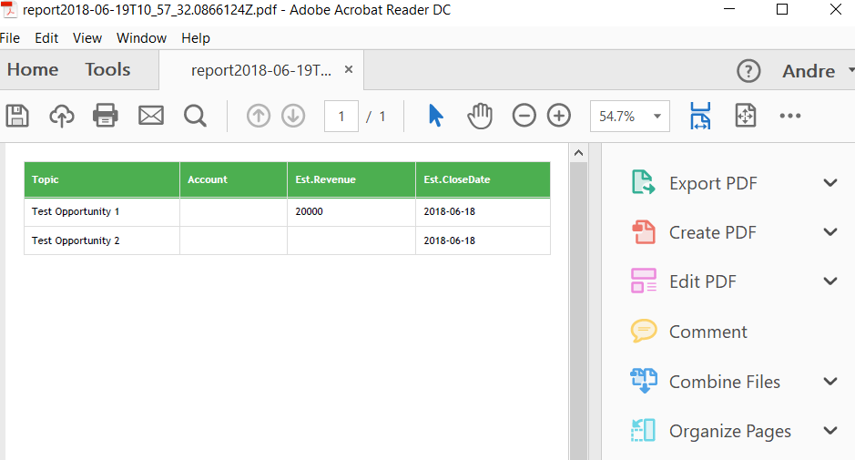855x460 pixels.
Task: Open the View menu
Action: coord(87,38)
